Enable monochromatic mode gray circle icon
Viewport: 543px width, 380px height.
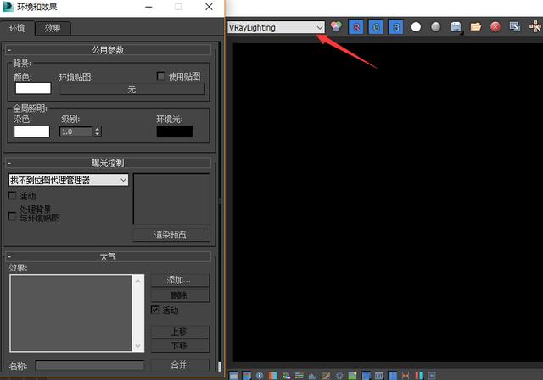click(x=435, y=26)
